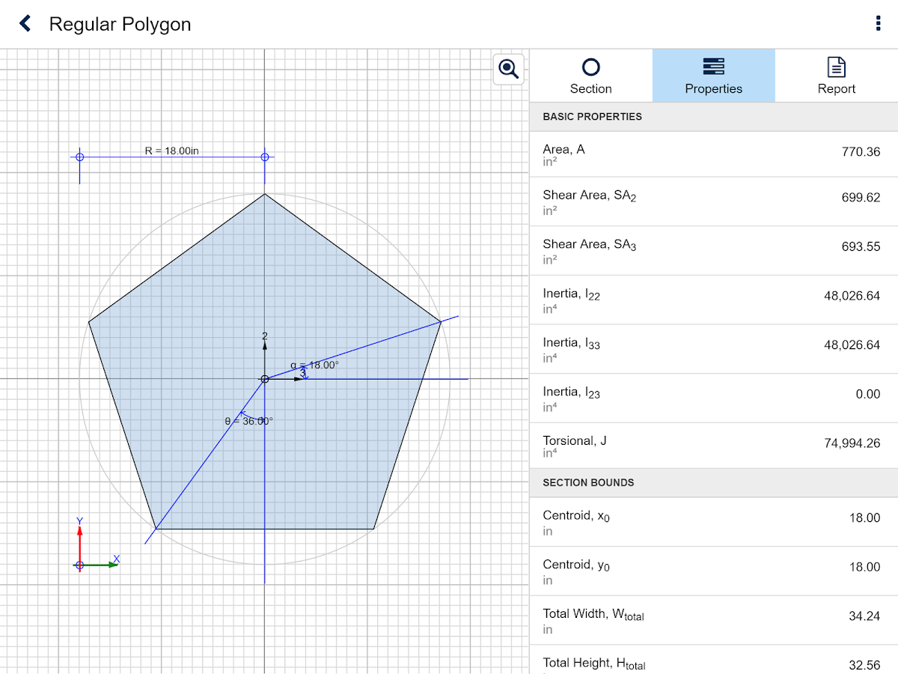
Task: Click the XY coordinate axes origin icon
Action: [x=80, y=565]
